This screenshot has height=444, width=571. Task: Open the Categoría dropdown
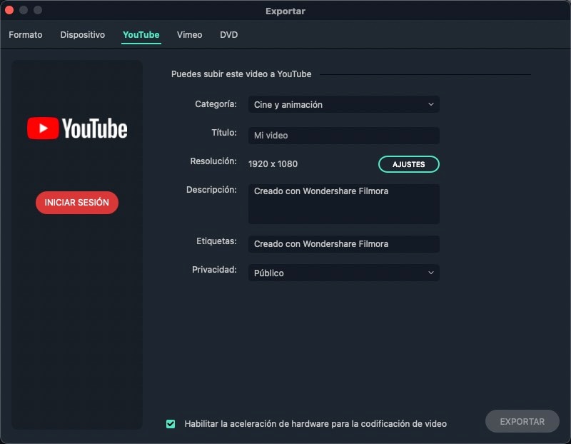click(344, 104)
